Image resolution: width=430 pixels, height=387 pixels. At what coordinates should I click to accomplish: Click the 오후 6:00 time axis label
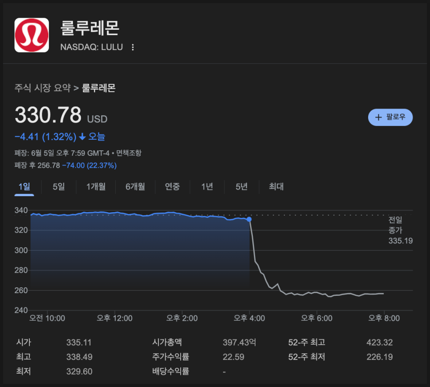click(x=317, y=318)
